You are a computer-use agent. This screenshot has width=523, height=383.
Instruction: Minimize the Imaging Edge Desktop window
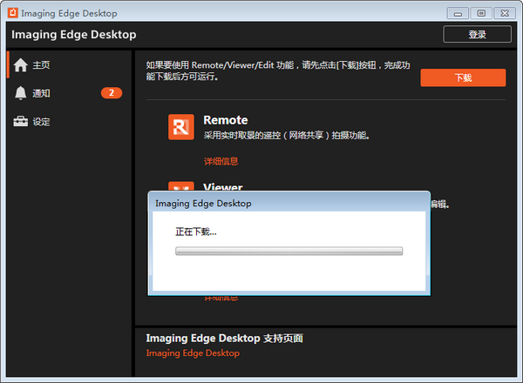point(459,13)
